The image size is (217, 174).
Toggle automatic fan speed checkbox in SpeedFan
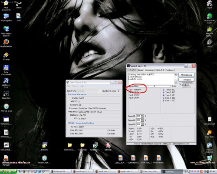point(180,85)
